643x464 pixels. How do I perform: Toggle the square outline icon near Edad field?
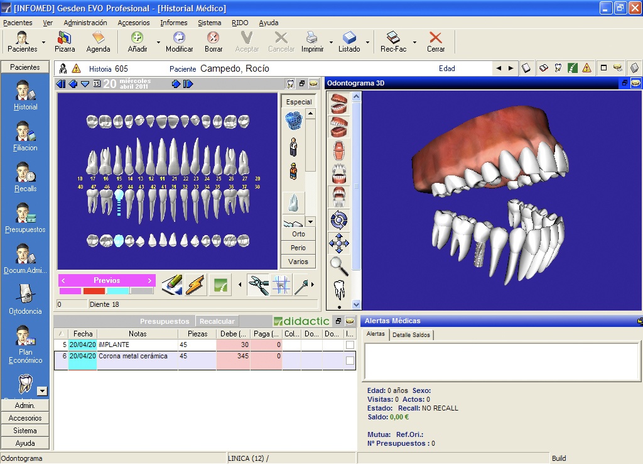pos(603,67)
